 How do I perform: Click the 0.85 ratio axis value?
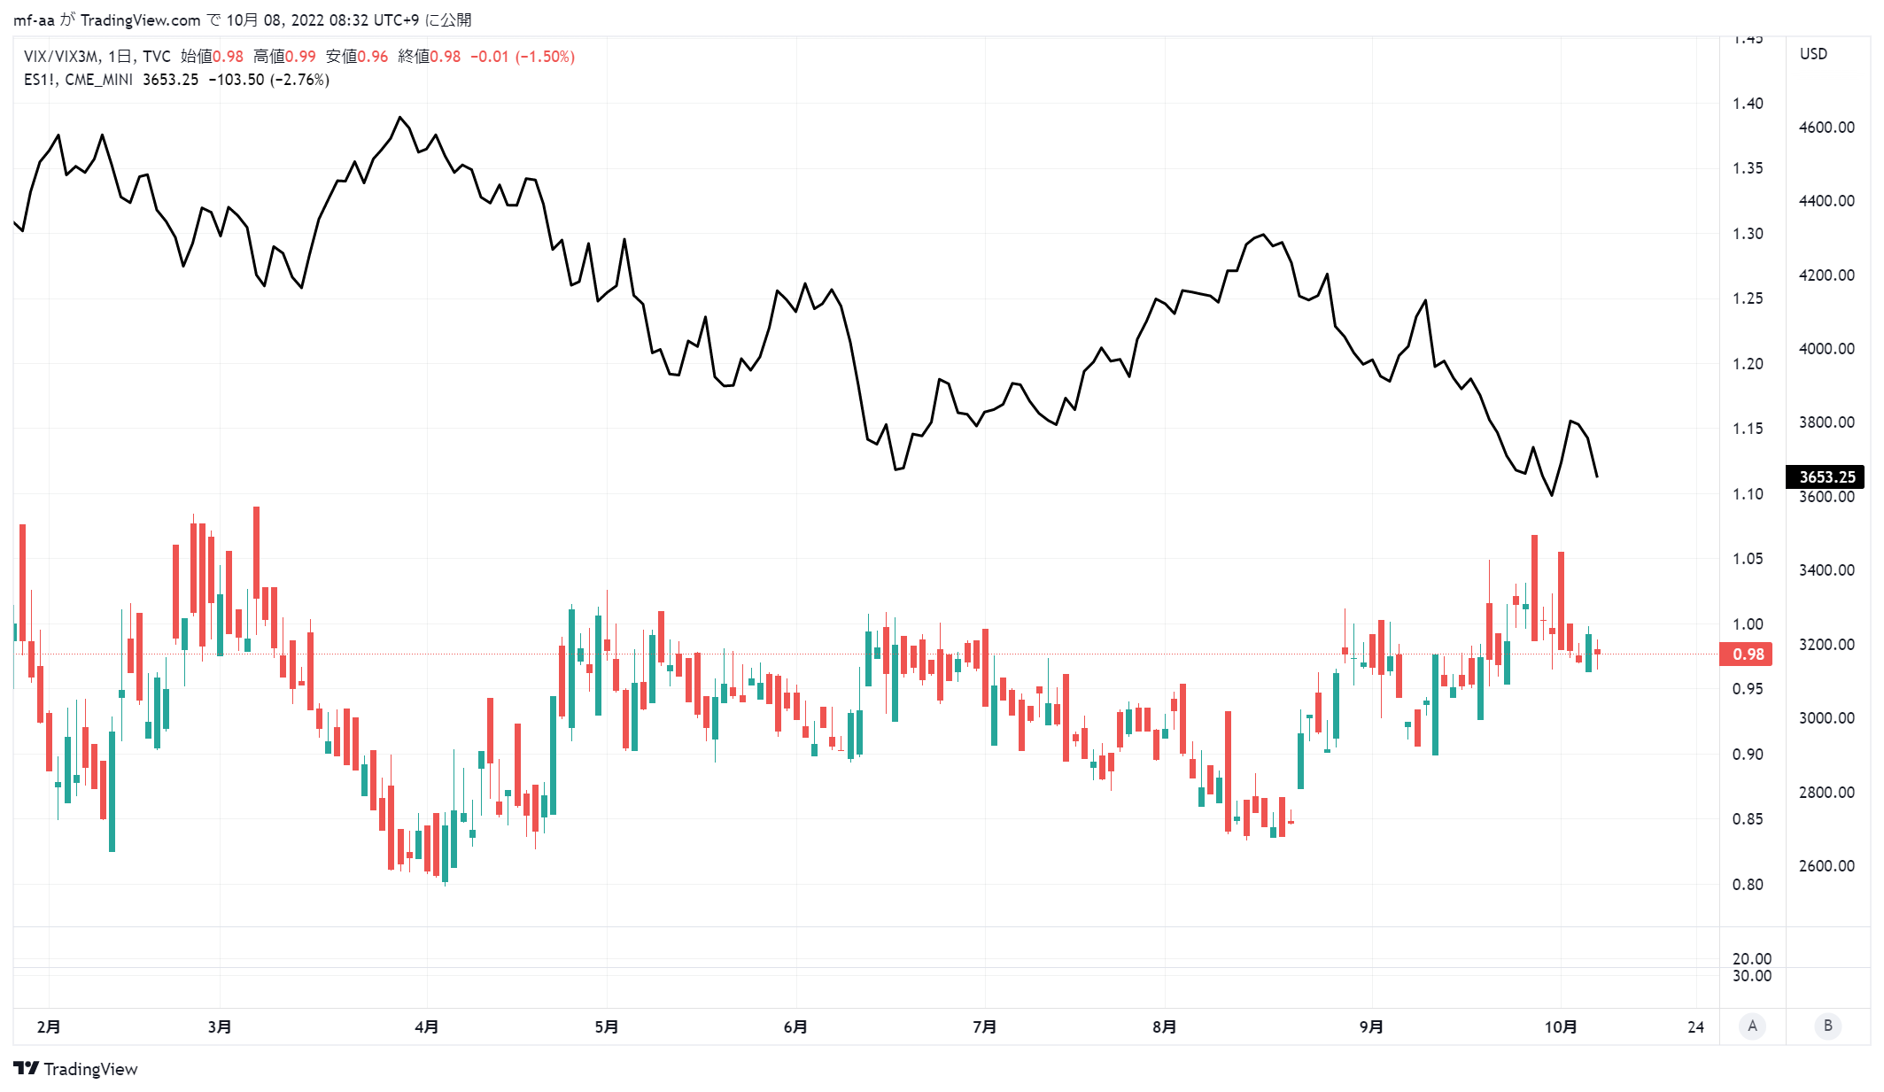[x=1748, y=819]
